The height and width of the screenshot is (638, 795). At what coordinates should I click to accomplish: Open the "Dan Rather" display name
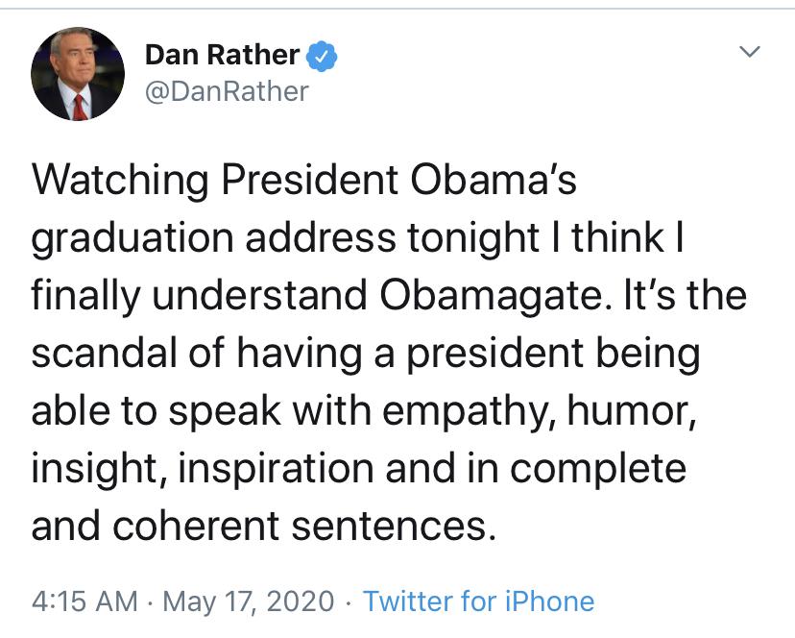222,56
